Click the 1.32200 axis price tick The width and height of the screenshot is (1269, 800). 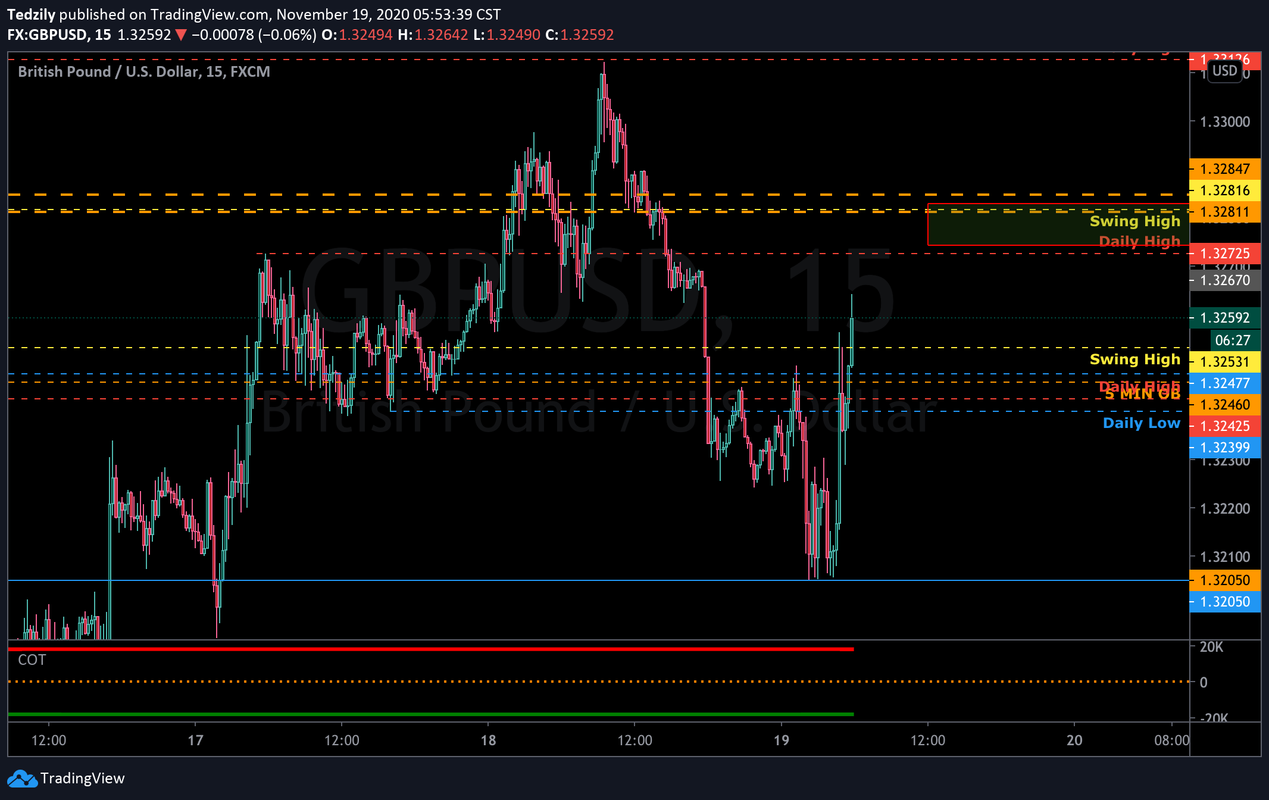1224,509
